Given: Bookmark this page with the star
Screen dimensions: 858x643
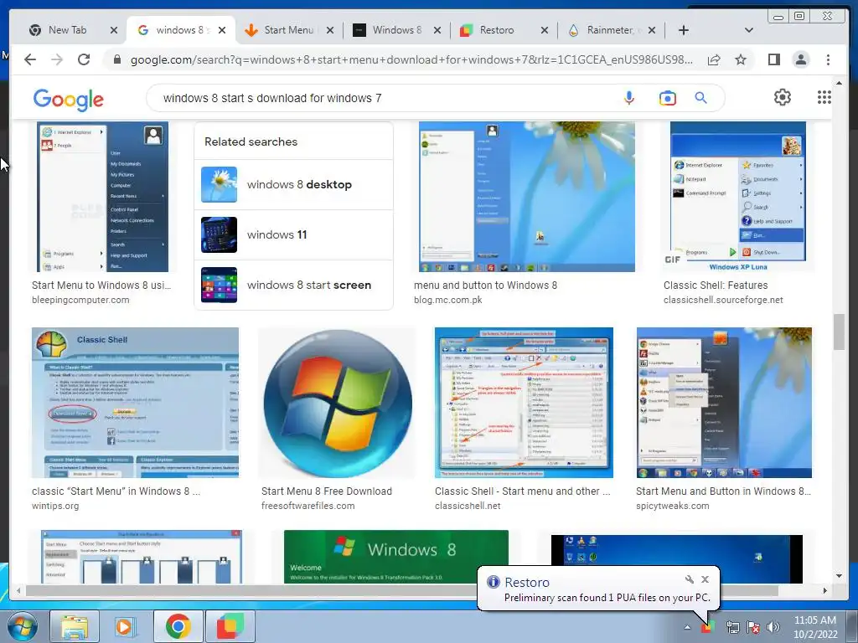Looking at the screenshot, I should pyautogui.click(x=741, y=59).
